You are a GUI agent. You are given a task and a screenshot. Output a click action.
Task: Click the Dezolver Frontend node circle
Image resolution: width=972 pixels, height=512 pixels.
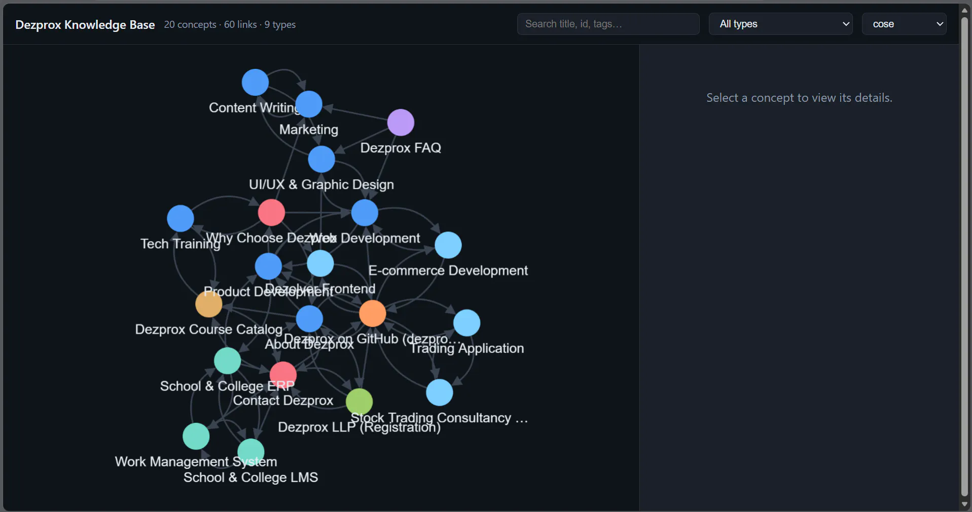tap(320, 263)
